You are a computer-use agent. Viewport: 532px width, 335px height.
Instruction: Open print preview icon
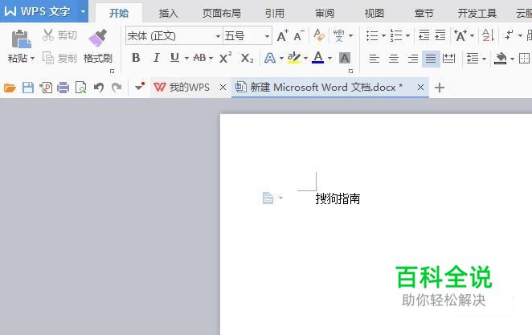(x=80, y=88)
